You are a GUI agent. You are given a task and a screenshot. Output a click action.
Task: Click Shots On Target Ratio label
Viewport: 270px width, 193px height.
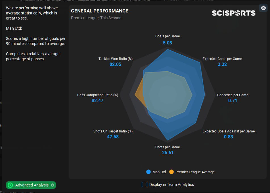click(113, 131)
